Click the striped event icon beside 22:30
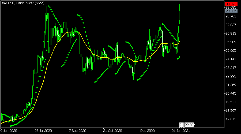Image resolution: width=241 pixels, height=134 pixels. pos(182,125)
